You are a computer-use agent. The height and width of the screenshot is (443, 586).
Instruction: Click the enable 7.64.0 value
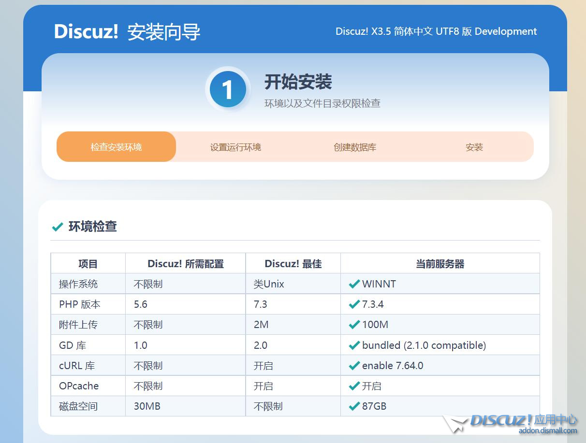[x=393, y=366]
